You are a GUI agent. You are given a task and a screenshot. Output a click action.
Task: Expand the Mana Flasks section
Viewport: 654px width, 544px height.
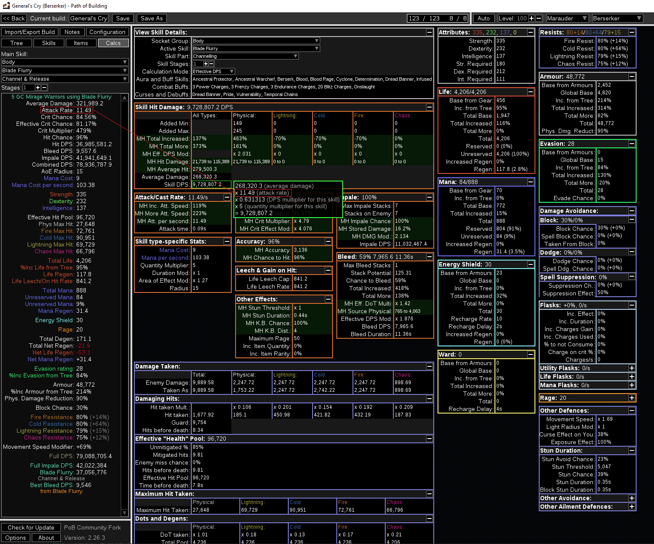632,385
